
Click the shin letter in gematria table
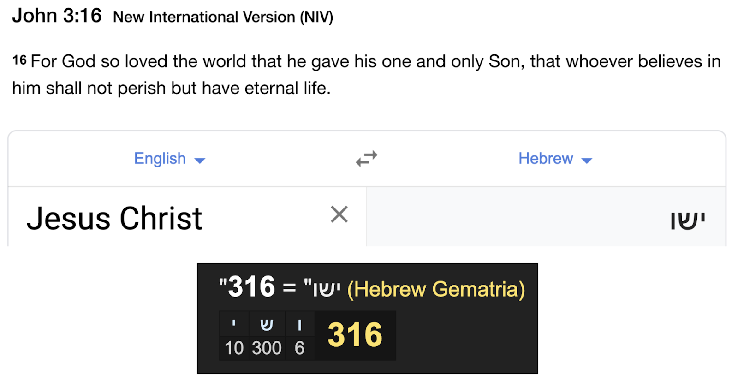point(267,325)
